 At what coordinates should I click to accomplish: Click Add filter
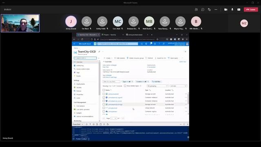[156, 82]
